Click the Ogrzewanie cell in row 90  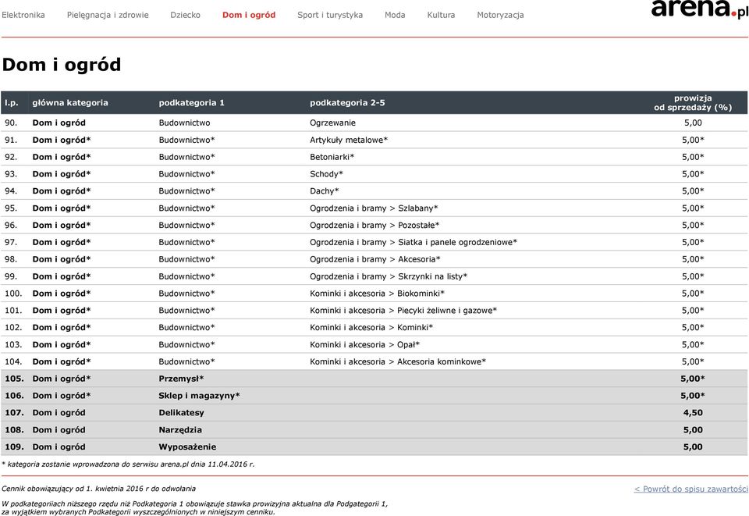pos(332,123)
